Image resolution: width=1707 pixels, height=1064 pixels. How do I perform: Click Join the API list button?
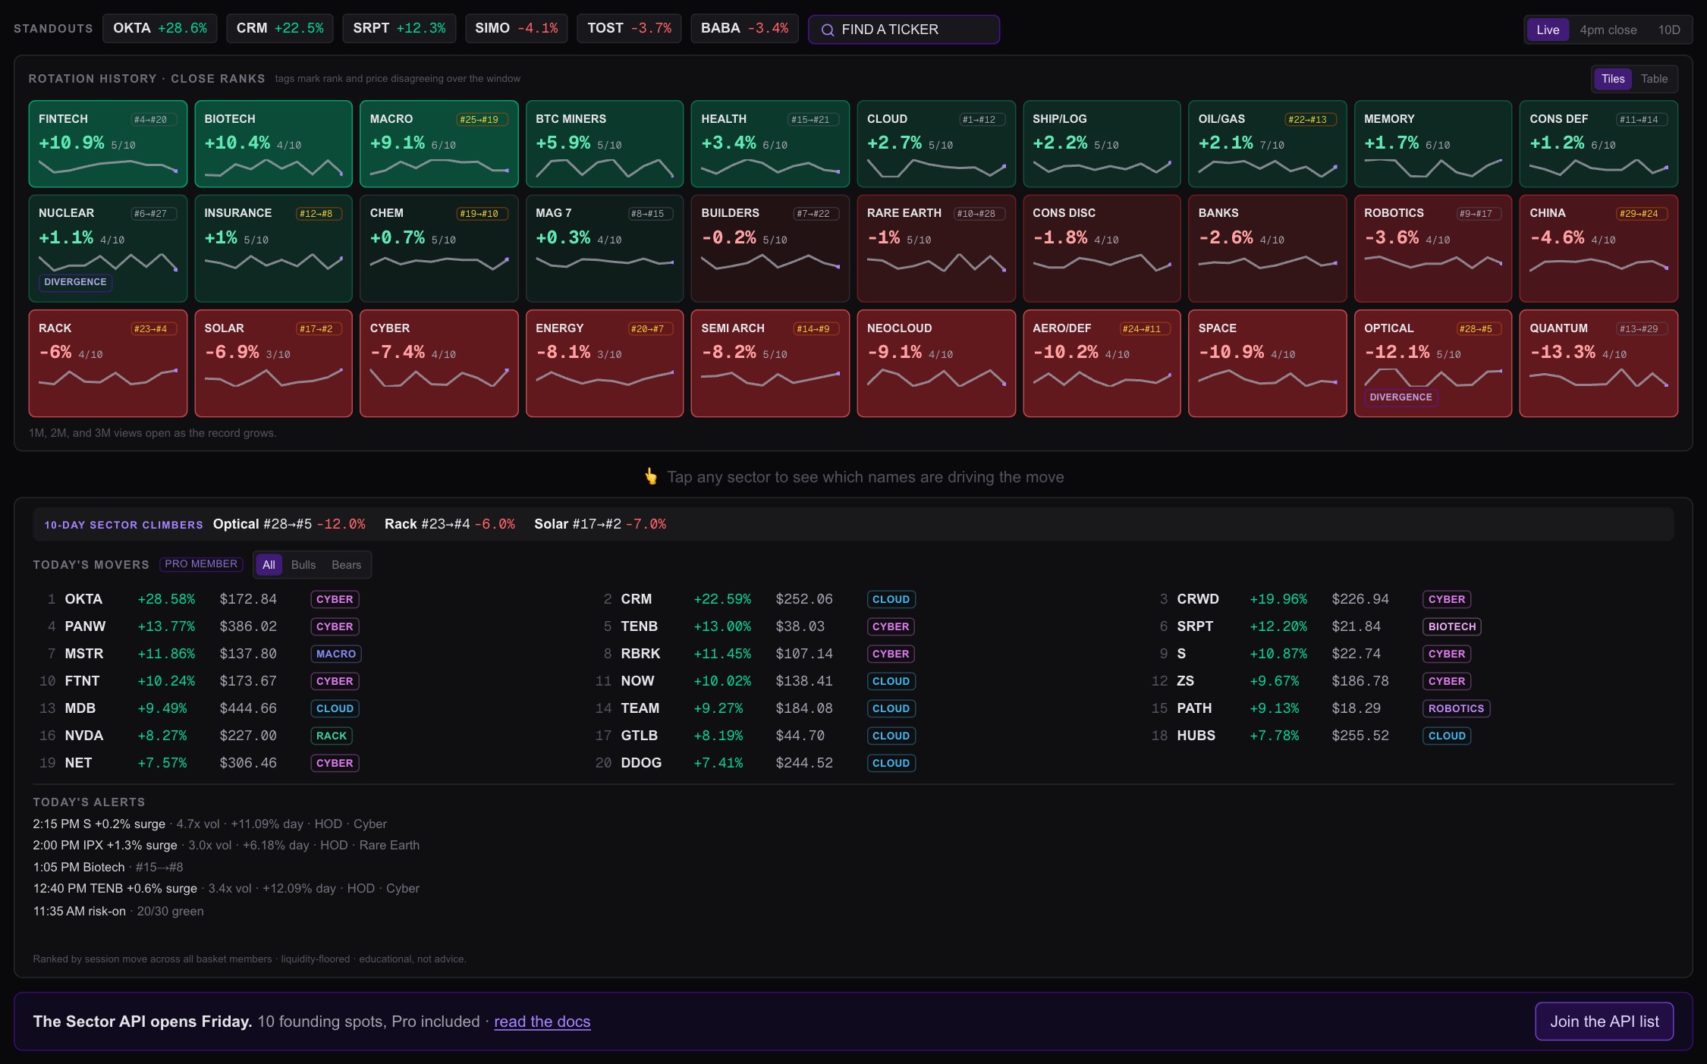tap(1604, 1022)
